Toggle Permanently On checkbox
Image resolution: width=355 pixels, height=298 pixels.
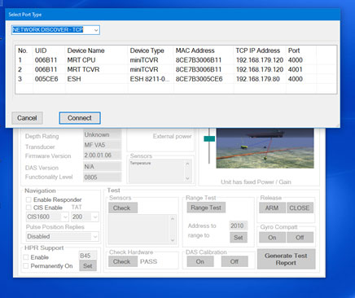26,266
